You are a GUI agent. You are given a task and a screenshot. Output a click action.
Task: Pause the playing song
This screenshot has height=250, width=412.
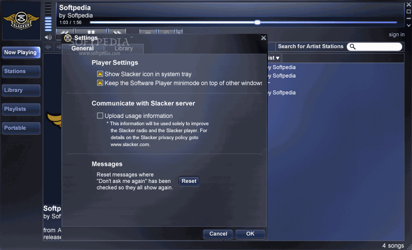(x=91, y=31)
